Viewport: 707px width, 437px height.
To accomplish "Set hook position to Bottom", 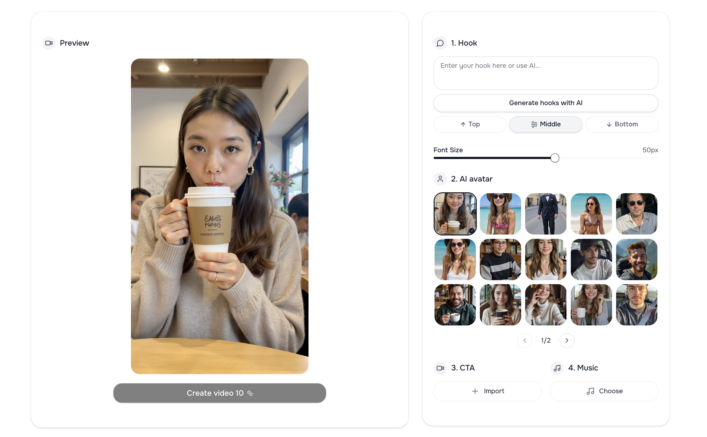I will [x=622, y=124].
